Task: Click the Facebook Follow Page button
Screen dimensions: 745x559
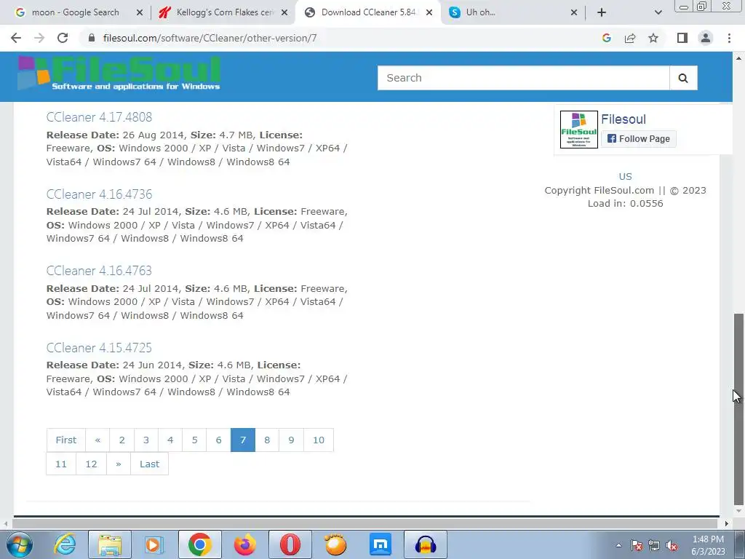Action: point(639,139)
